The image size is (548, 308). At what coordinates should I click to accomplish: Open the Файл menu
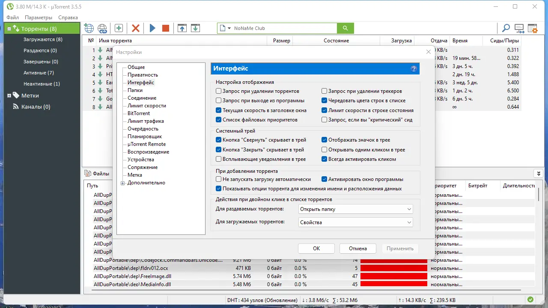tap(12, 18)
